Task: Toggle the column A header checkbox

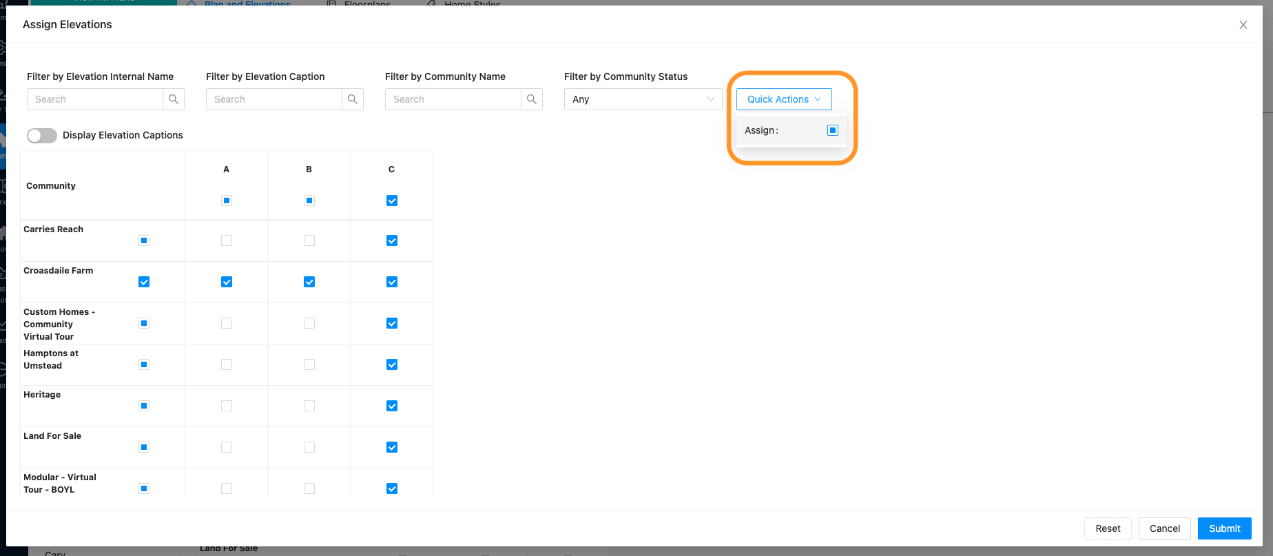Action: tap(227, 200)
